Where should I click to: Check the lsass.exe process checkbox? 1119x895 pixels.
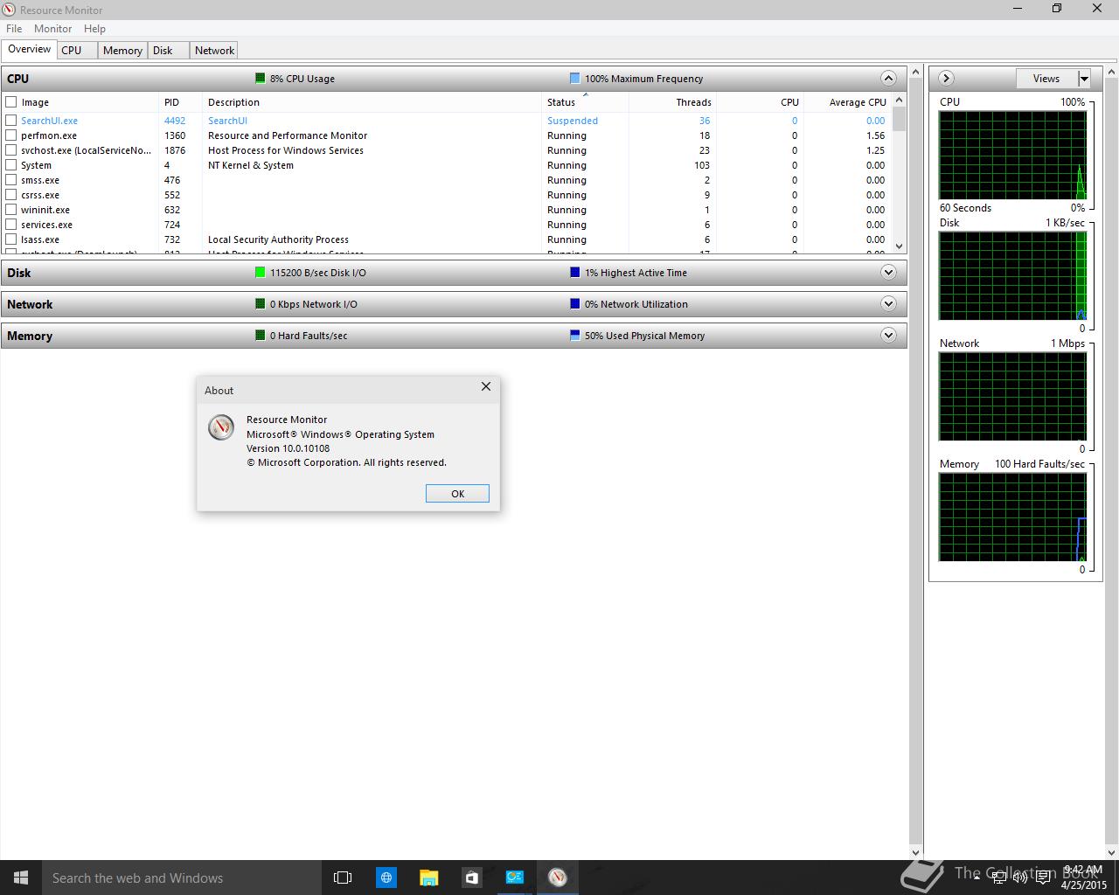11,239
